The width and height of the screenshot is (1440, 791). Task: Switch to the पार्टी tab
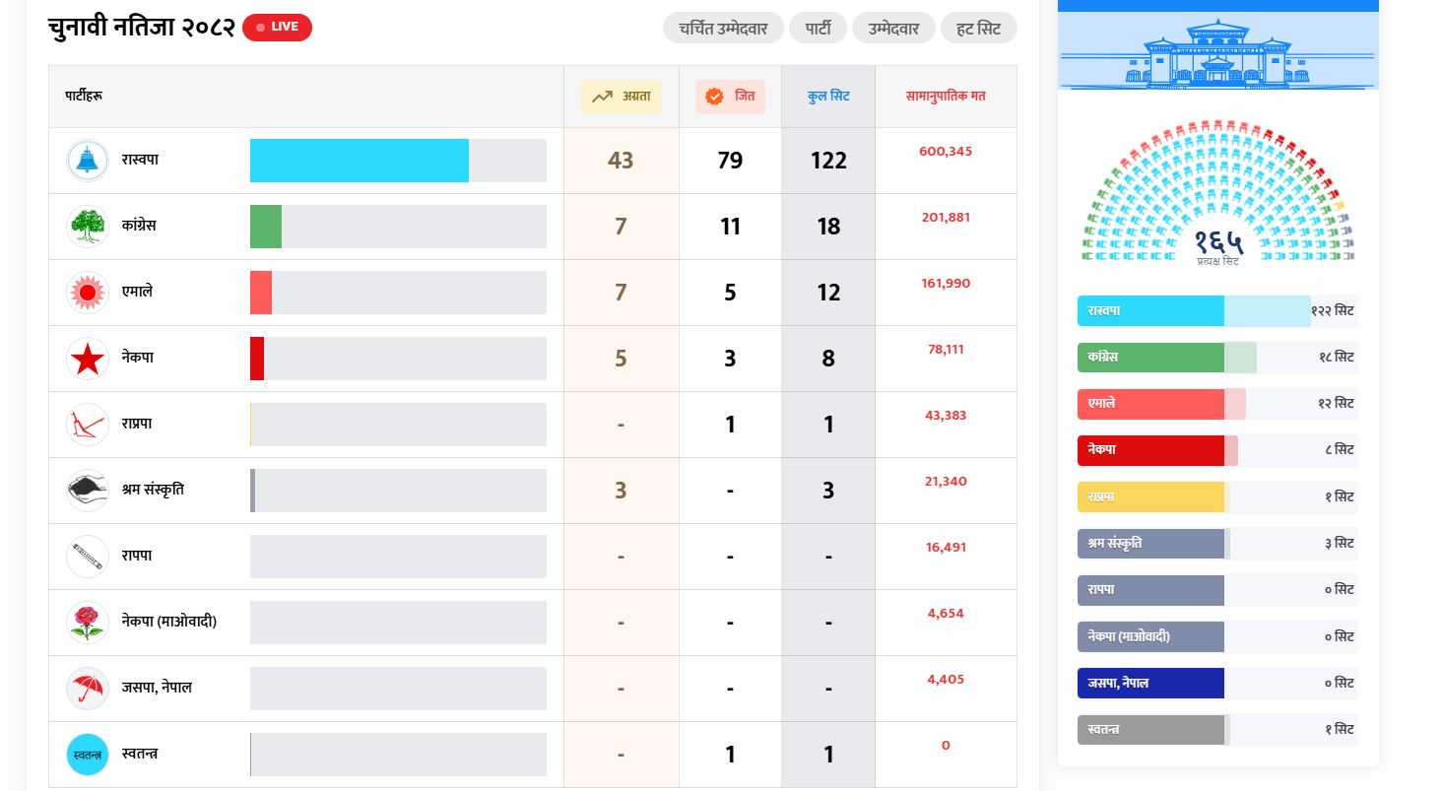(818, 28)
